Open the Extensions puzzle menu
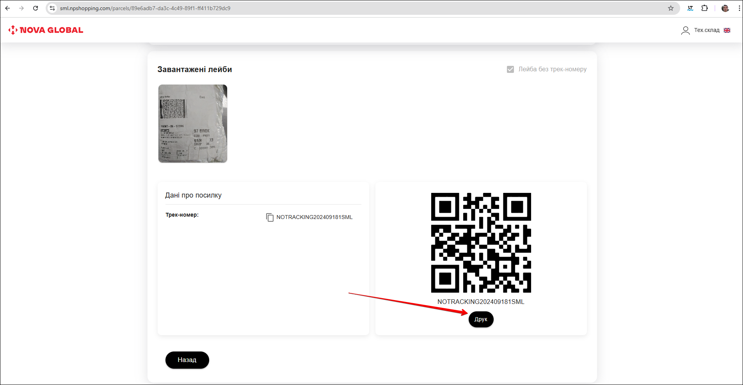The height and width of the screenshot is (385, 743). 704,8
